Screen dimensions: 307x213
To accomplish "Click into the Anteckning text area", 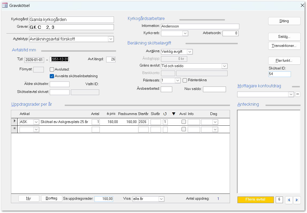I will tap(268, 151).
